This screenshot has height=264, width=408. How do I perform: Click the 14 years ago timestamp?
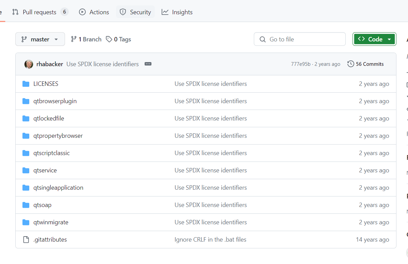pos(373,240)
